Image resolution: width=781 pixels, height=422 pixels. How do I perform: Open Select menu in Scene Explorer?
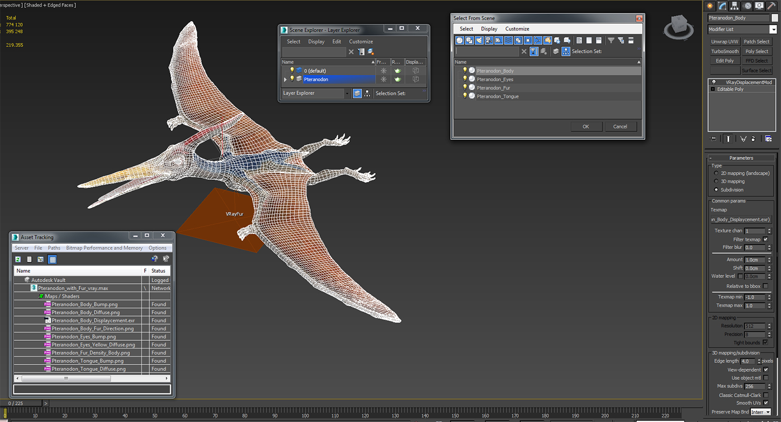click(x=293, y=42)
